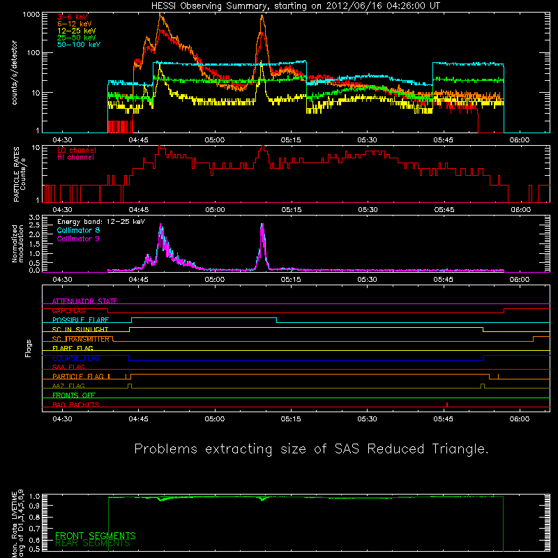Select the Collimator 8 legend label

(78, 230)
